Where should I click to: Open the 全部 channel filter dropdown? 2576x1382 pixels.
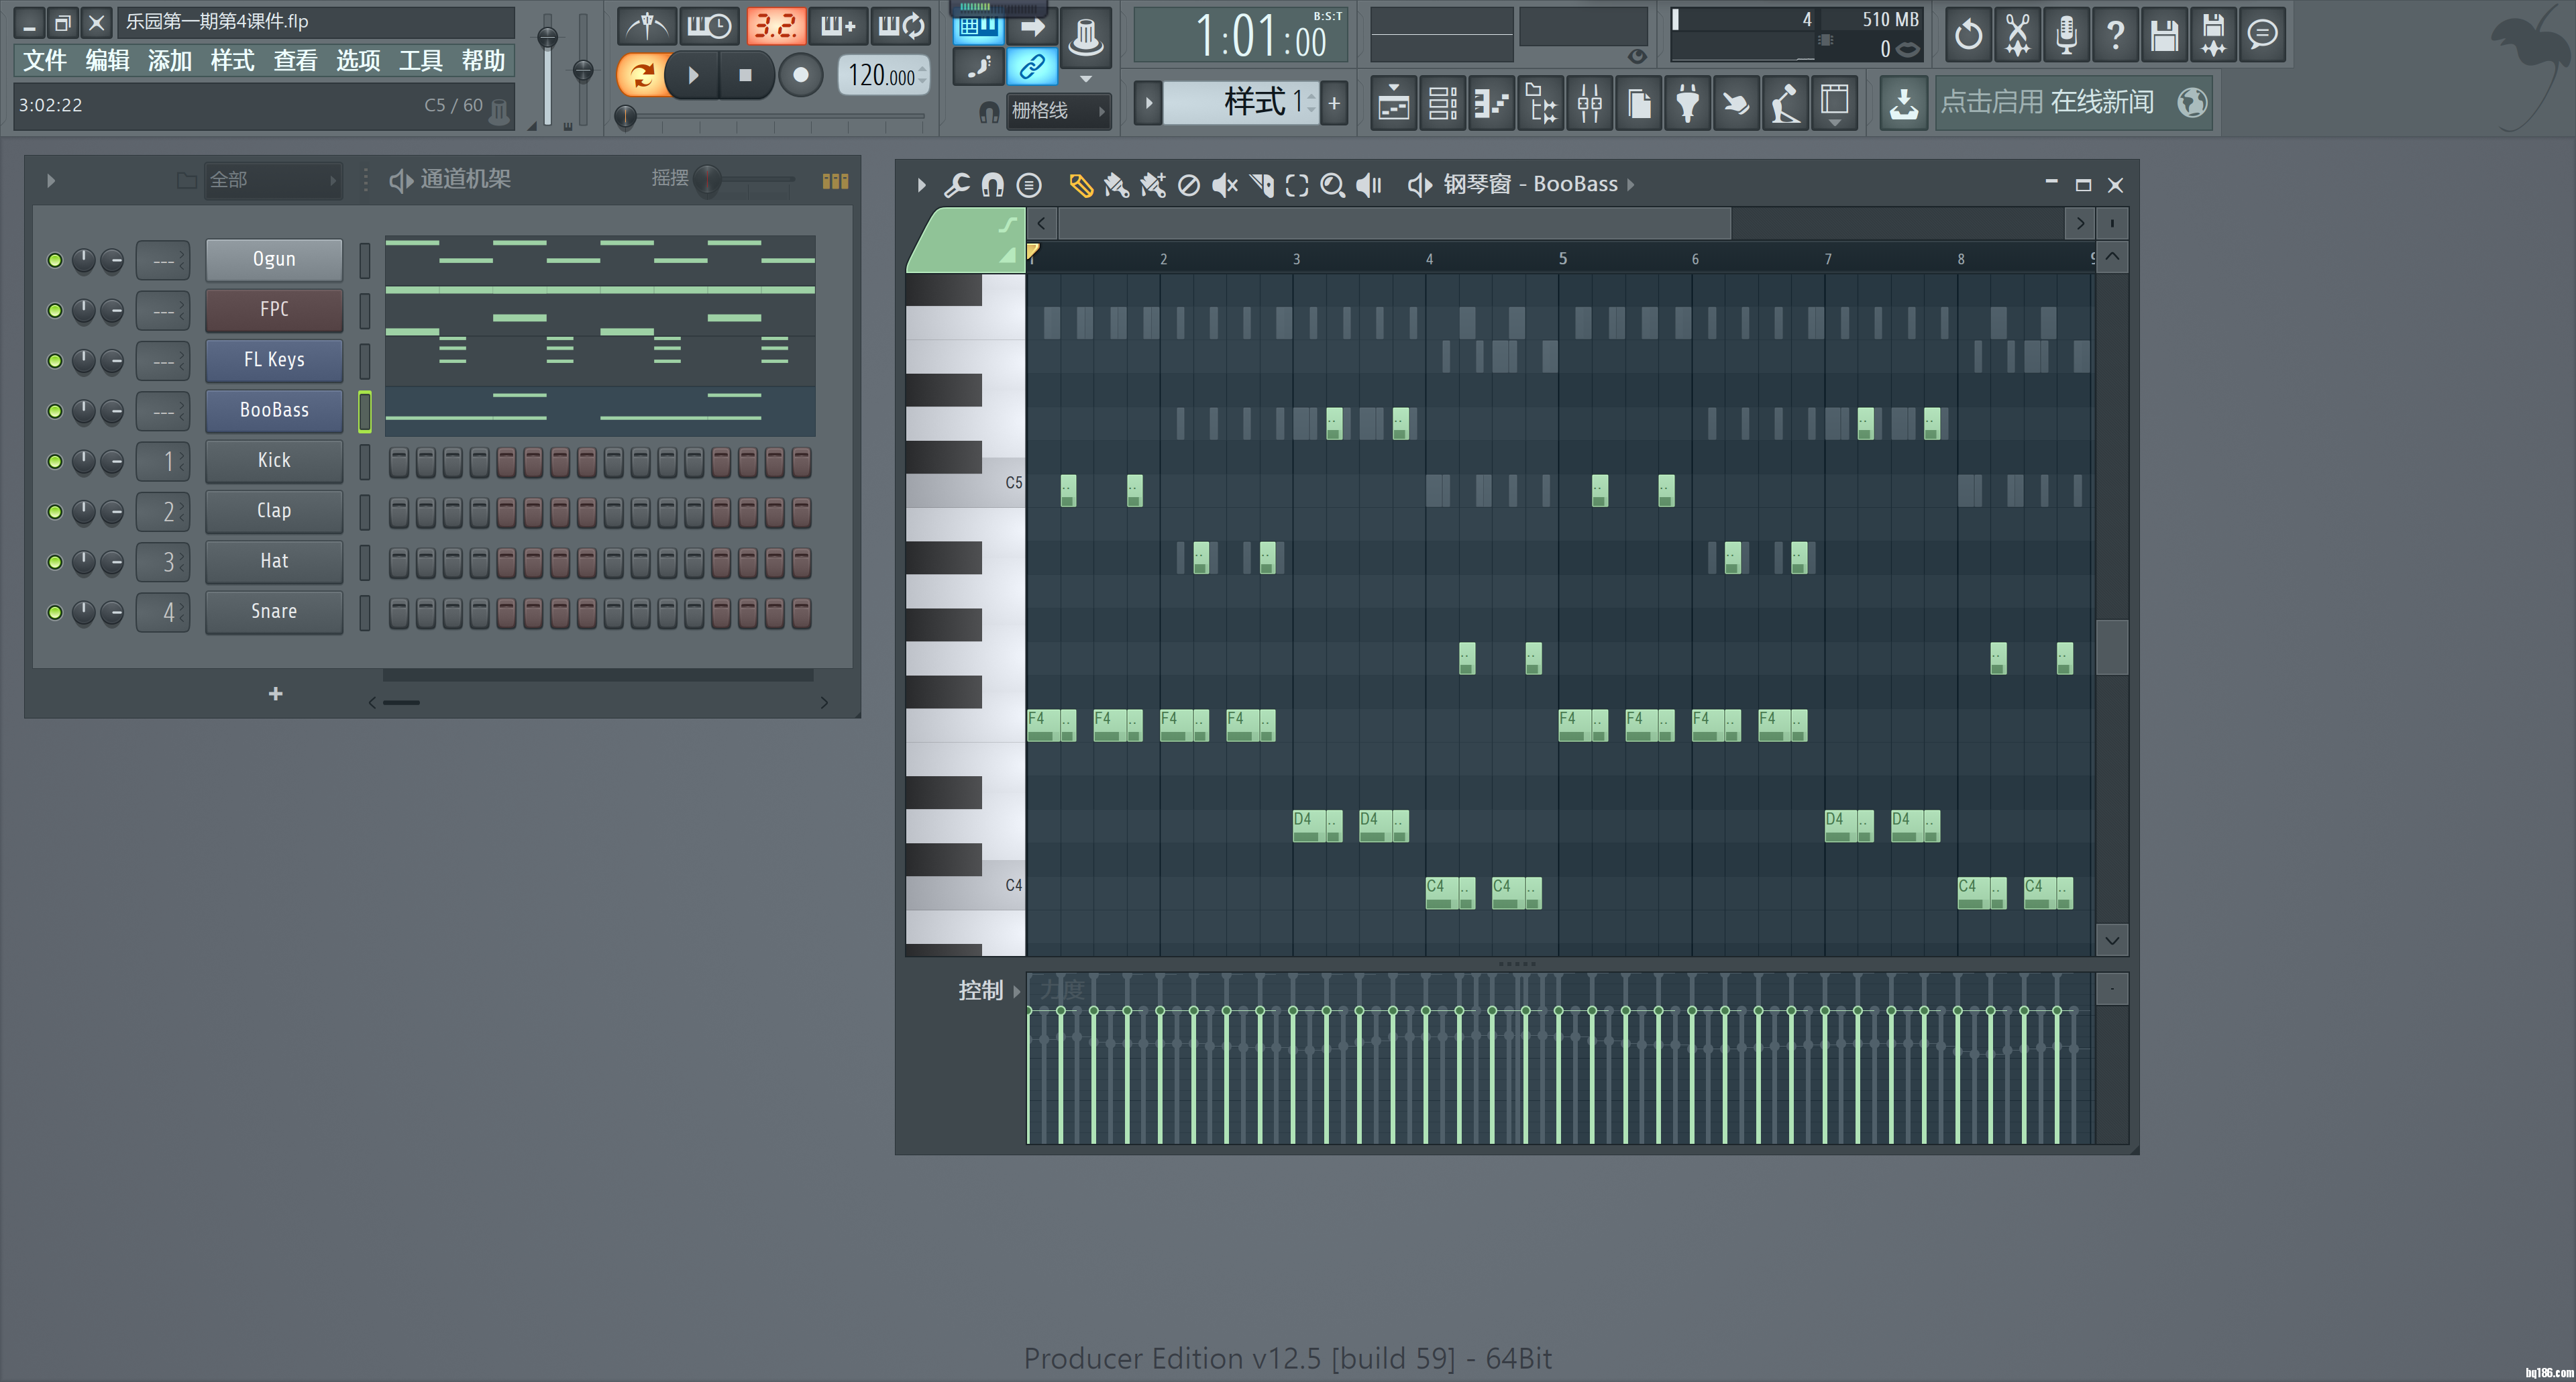(x=272, y=180)
